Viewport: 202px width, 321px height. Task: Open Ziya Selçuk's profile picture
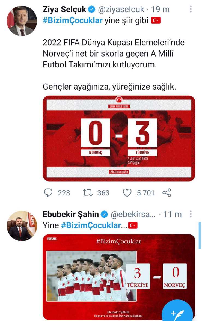point(22,21)
